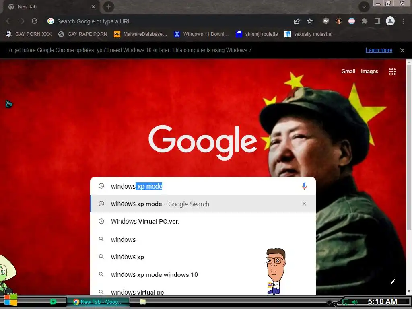Open the uBlock Origin shield extension
This screenshot has width=412, height=309.
click(x=326, y=21)
